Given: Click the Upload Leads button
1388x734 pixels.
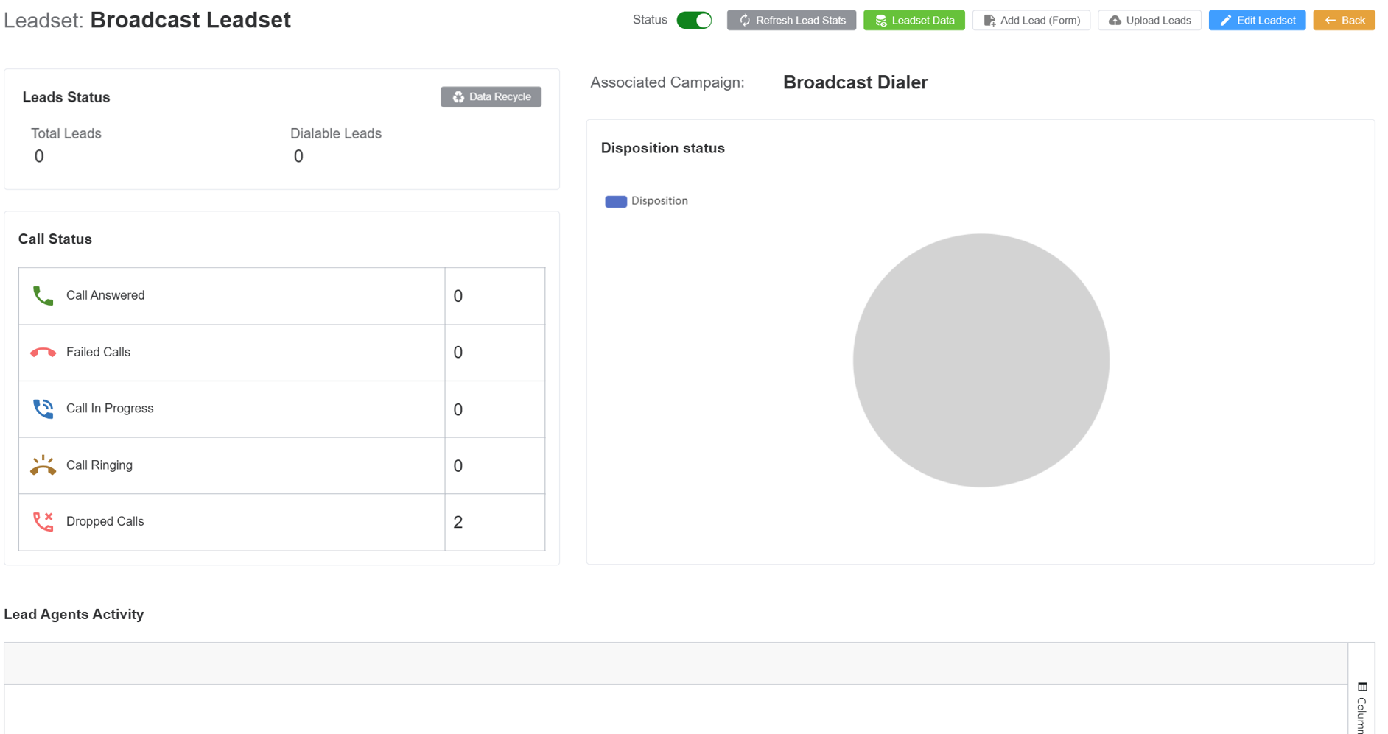Looking at the screenshot, I should coord(1149,21).
